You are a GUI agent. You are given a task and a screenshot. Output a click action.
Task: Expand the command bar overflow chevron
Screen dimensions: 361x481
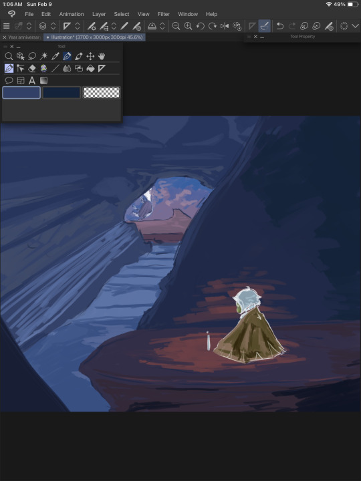coord(355,26)
